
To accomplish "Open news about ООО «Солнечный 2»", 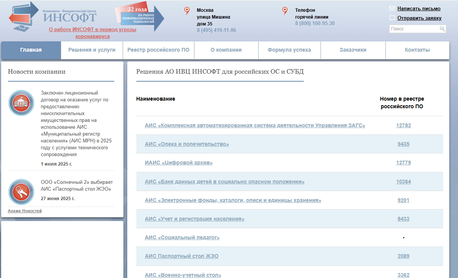I will click(77, 185).
